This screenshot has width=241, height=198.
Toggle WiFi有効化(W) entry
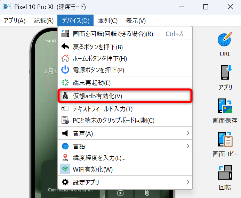[125, 169]
